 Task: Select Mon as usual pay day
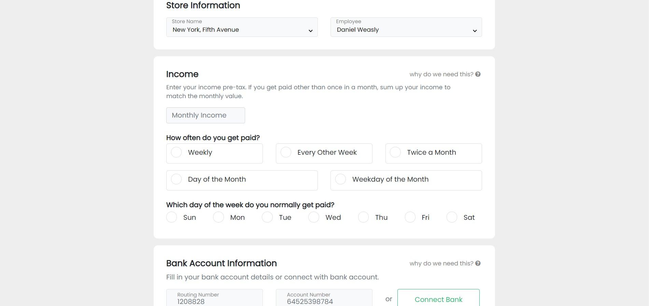218,217
